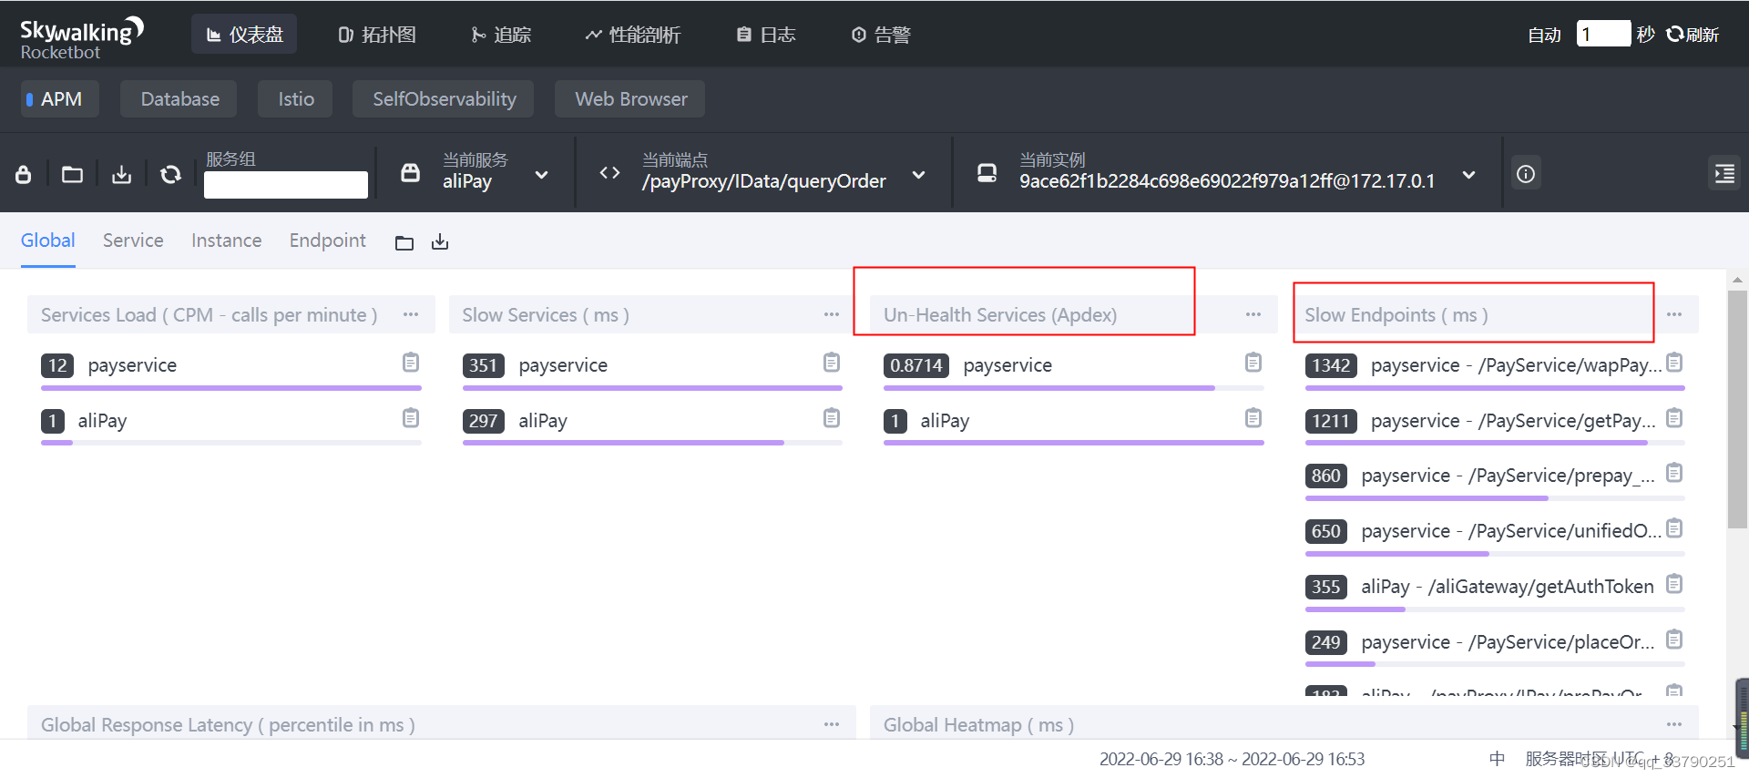Toggle 自动 auto refresh option
Image resolution: width=1749 pixels, height=778 pixels.
(1544, 35)
